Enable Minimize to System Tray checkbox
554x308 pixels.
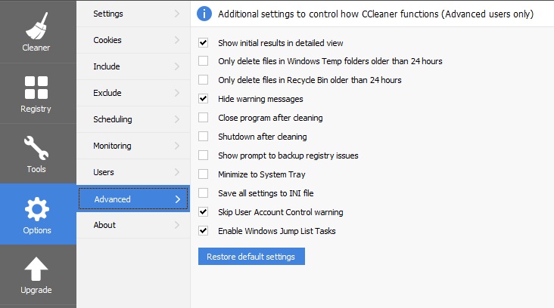(203, 174)
